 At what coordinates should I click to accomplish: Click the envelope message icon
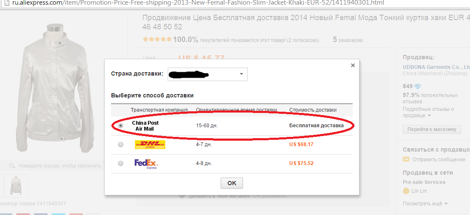[406, 159]
